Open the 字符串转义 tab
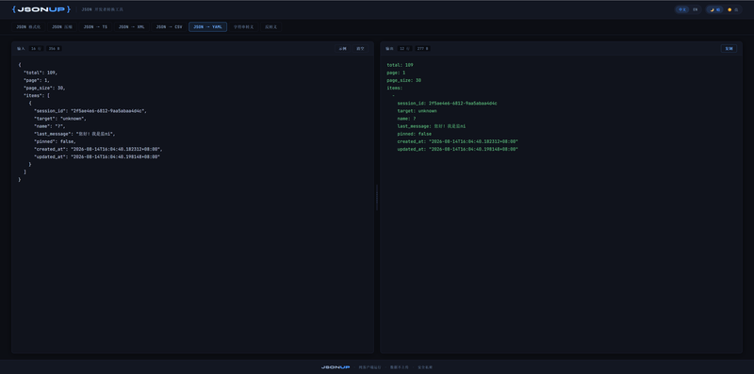The width and height of the screenshot is (754, 374). [243, 27]
